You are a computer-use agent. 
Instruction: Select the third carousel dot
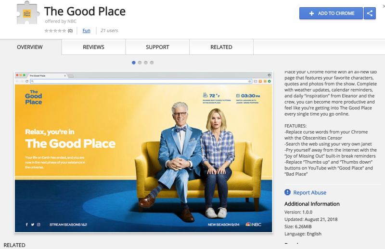click(146, 63)
